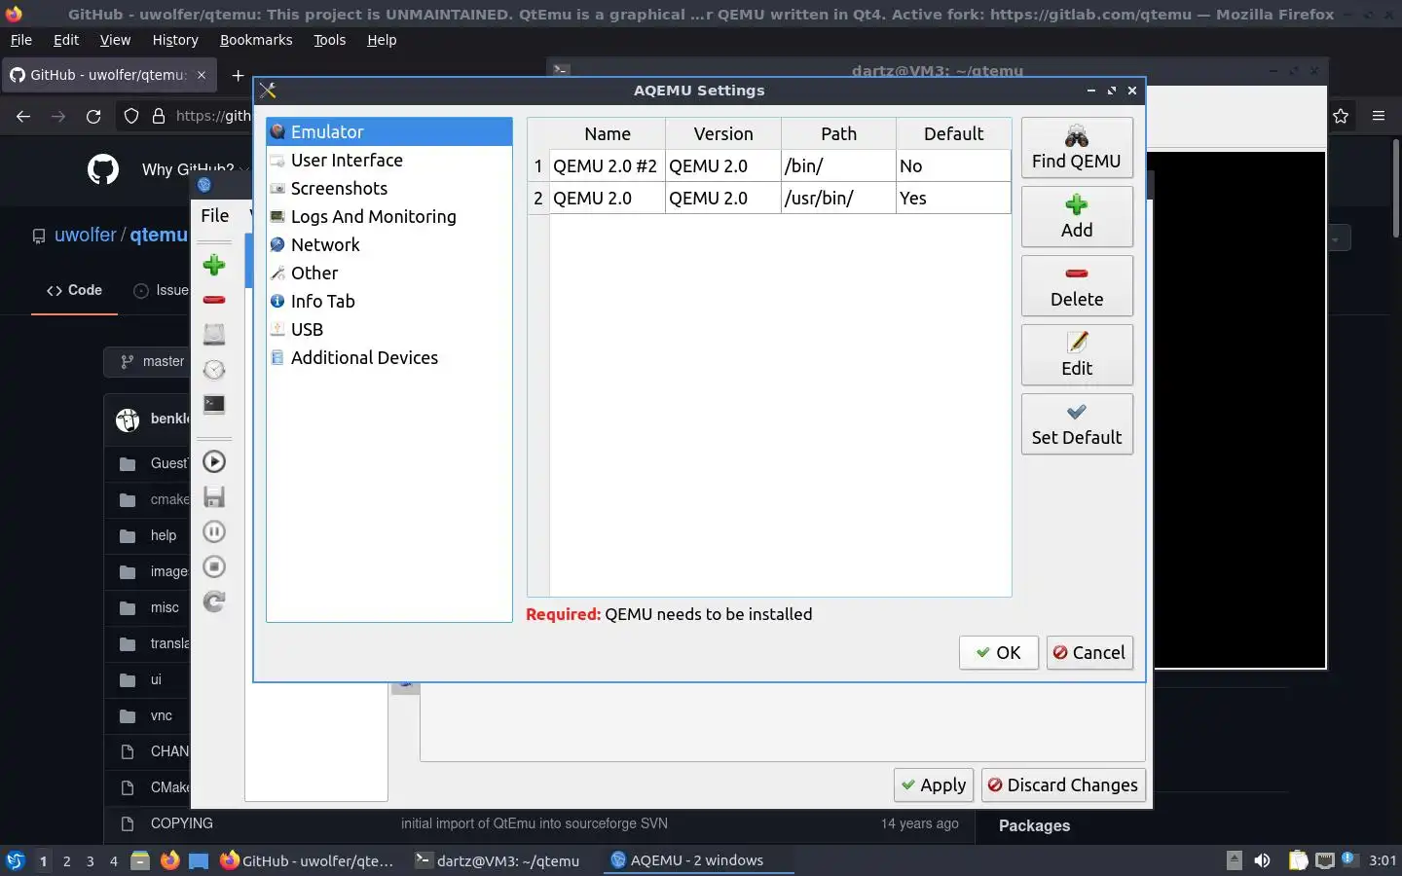Image resolution: width=1402 pixels, height=876 pixels.
Task: Open Info Tab settings category
Action: [389, 302]
